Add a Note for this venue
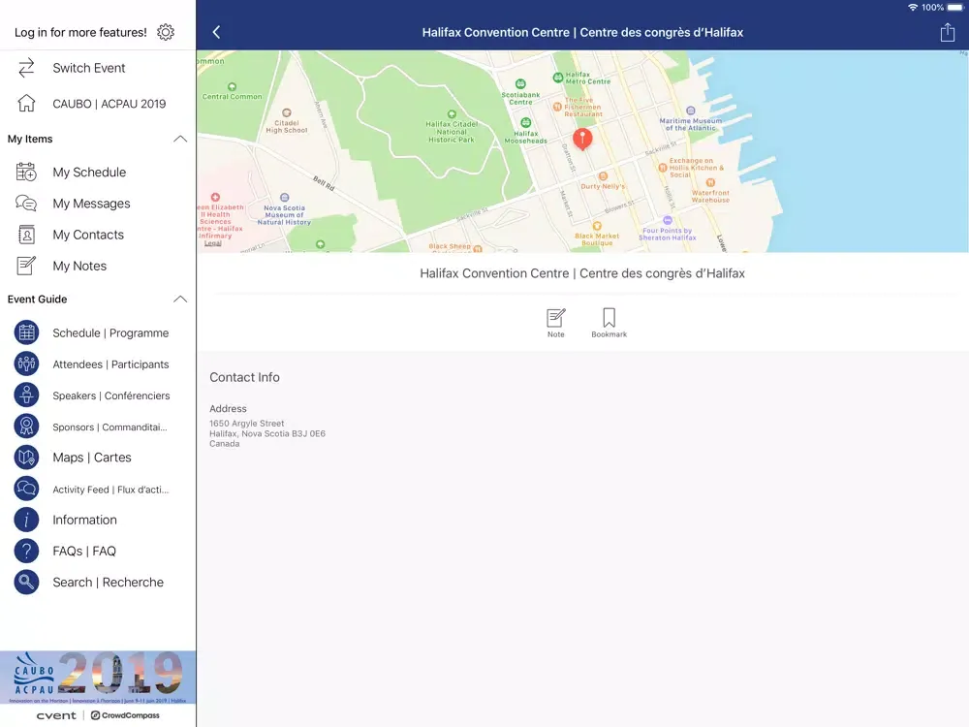 pyautogui.click(x=555, y=323)
